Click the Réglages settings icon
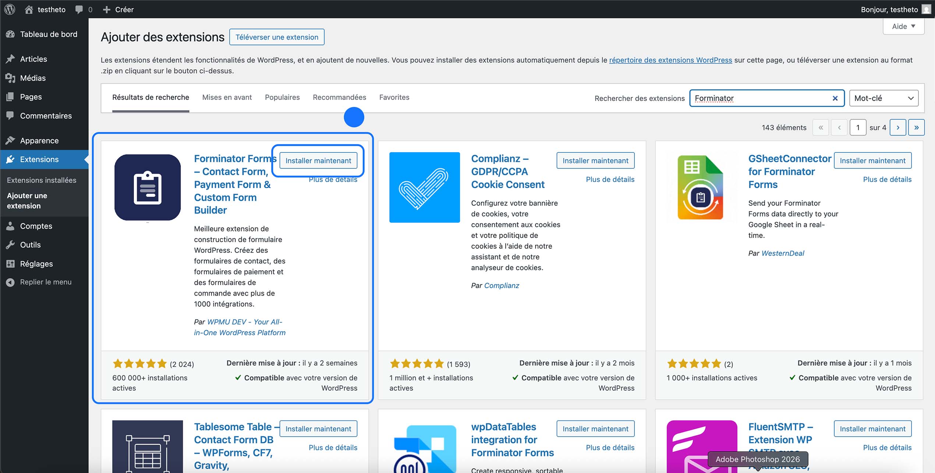This screenshot has width=935, height=473. (11, 264)
